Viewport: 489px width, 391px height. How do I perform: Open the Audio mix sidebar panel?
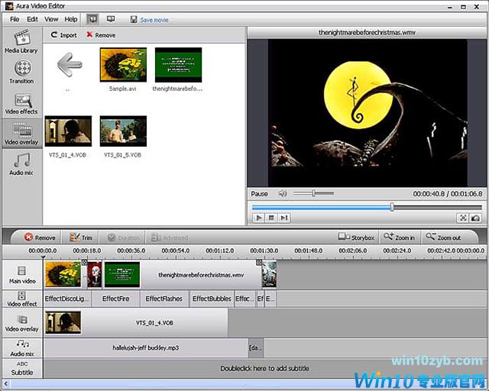21,164
